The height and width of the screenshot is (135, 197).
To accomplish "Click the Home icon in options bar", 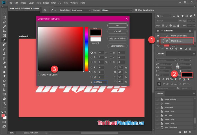I will pyautogui.click(x=44, y=10).
